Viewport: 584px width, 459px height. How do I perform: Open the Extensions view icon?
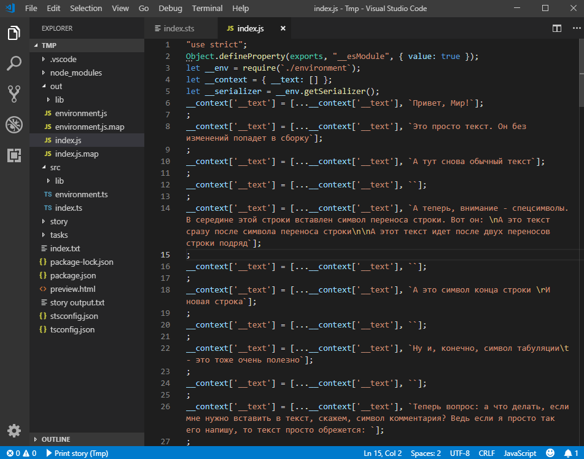[x=14, y=155]
